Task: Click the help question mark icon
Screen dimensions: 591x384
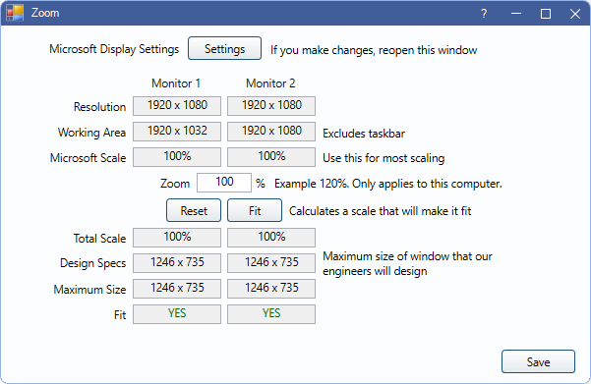Action: click(x=484, y=14)
